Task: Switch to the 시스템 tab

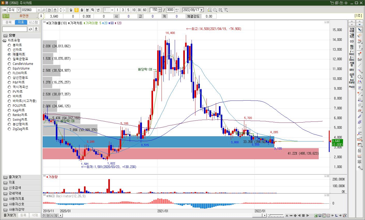Action: coord(33,22)
